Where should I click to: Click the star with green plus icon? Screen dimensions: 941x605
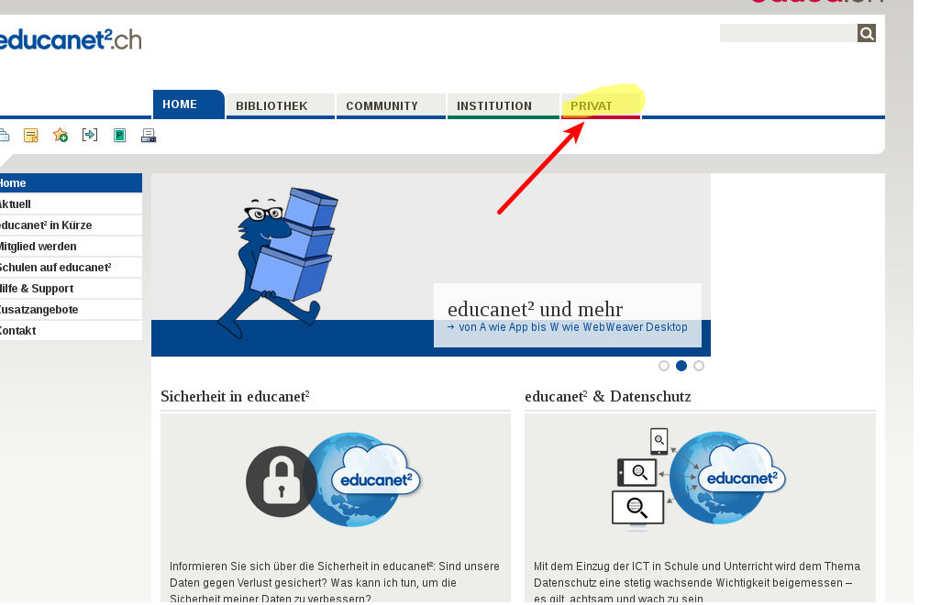click(x=61, y=136)
